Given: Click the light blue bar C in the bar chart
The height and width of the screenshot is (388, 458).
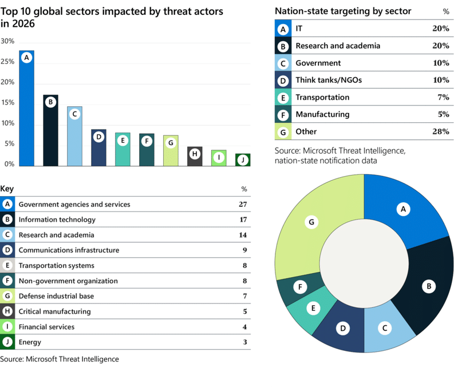Looking at the screenshot, I should click(74, 136).
